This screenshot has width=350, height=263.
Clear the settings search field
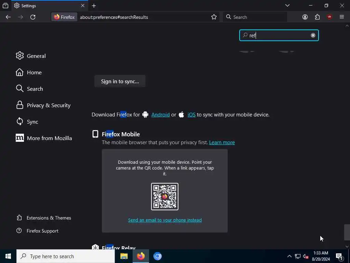point(313,35)
